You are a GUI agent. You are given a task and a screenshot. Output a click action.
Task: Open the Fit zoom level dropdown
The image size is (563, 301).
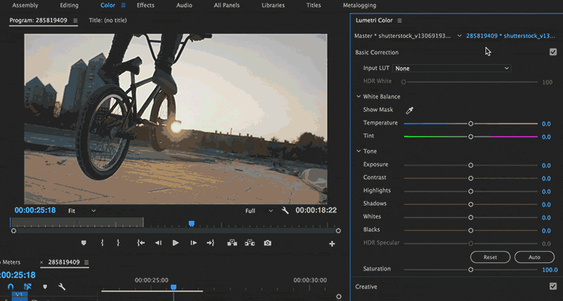coord(82,211)
